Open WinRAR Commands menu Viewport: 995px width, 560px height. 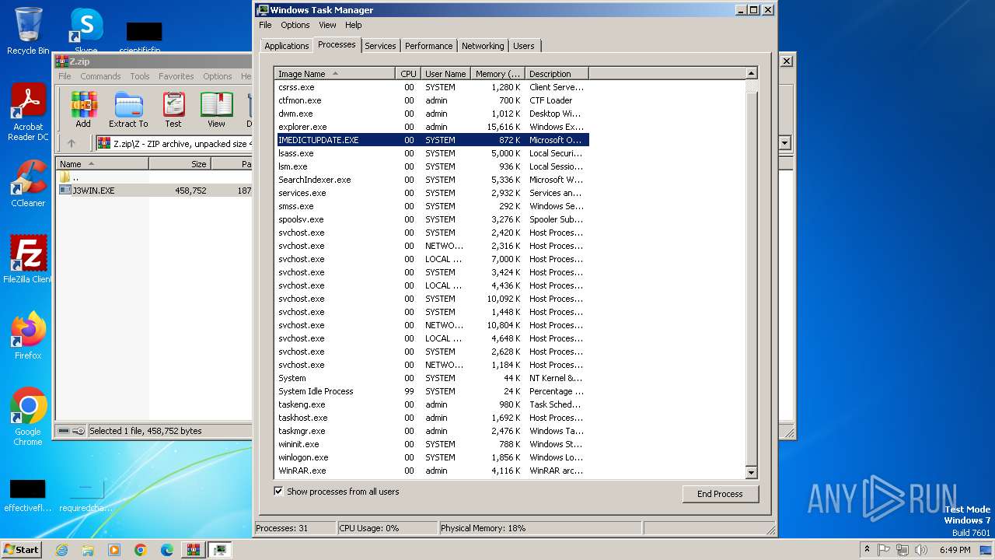click(x=100, y=76)
